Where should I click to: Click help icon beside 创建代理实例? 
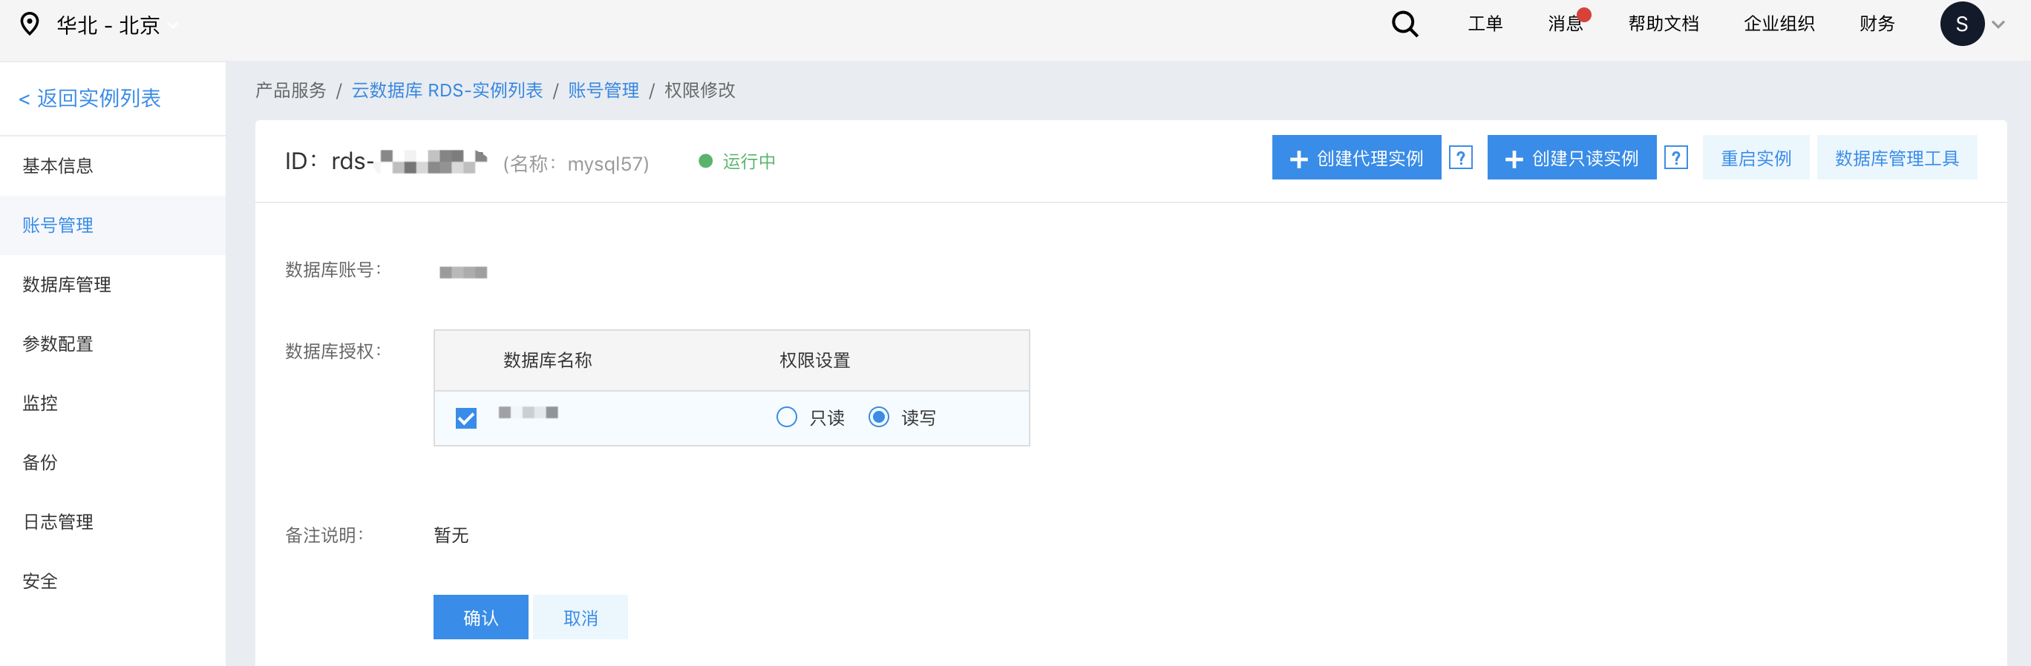point(1460,158)
